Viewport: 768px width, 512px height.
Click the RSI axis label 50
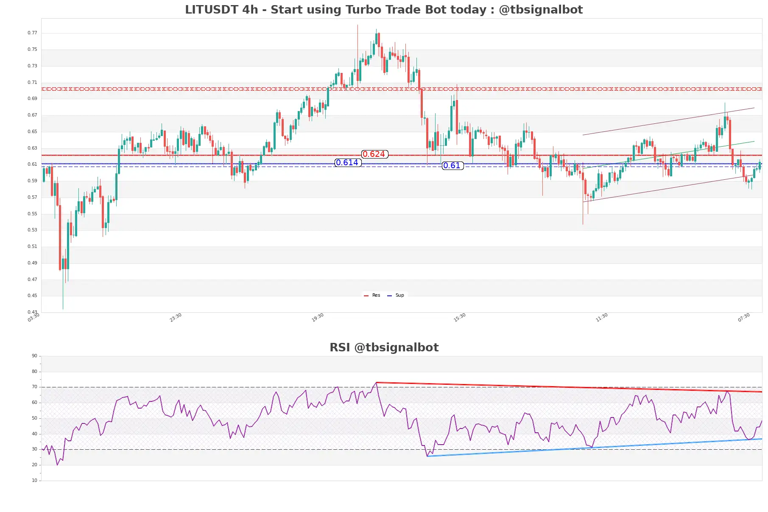coord(34,418)
